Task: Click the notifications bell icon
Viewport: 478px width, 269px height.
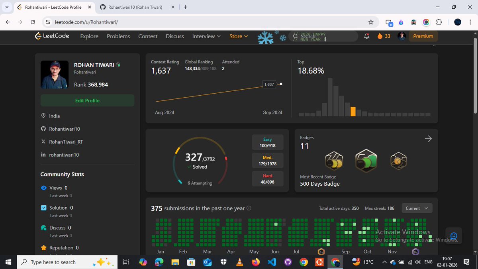Action: (366, 36)
